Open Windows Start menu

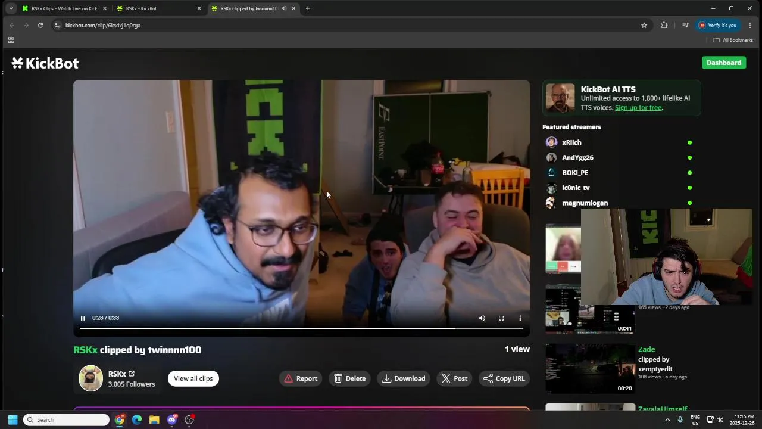[x=13, y=420]
